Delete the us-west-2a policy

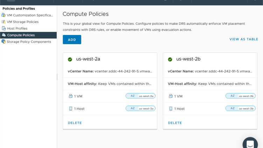pyautogui.click(x=75, y=123)
